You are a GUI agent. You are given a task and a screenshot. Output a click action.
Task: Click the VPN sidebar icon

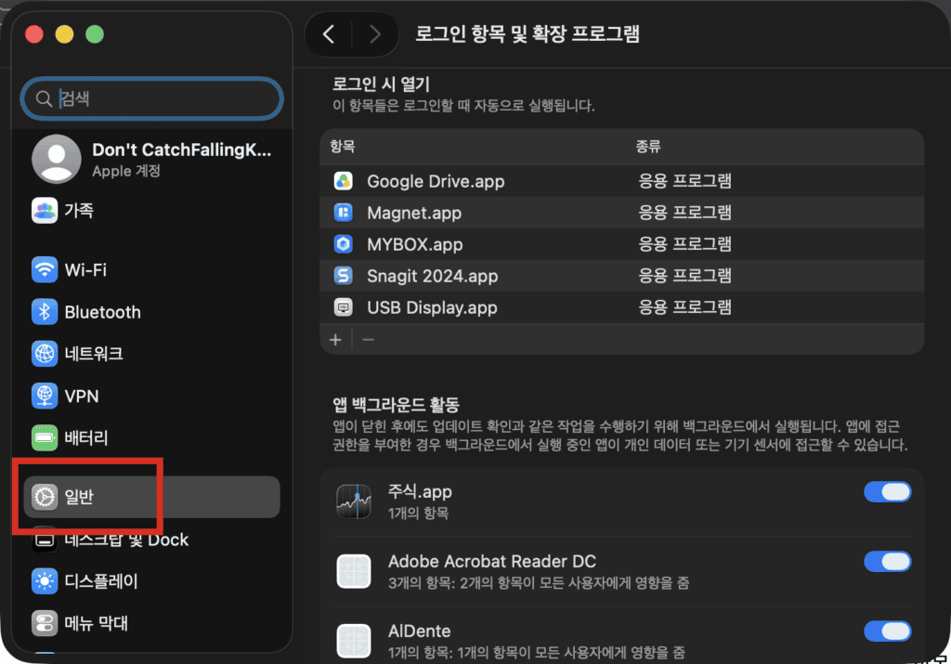click(45, 396)
